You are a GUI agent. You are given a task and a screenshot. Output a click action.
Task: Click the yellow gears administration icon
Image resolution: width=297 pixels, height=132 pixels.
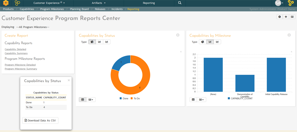[291, 3]
